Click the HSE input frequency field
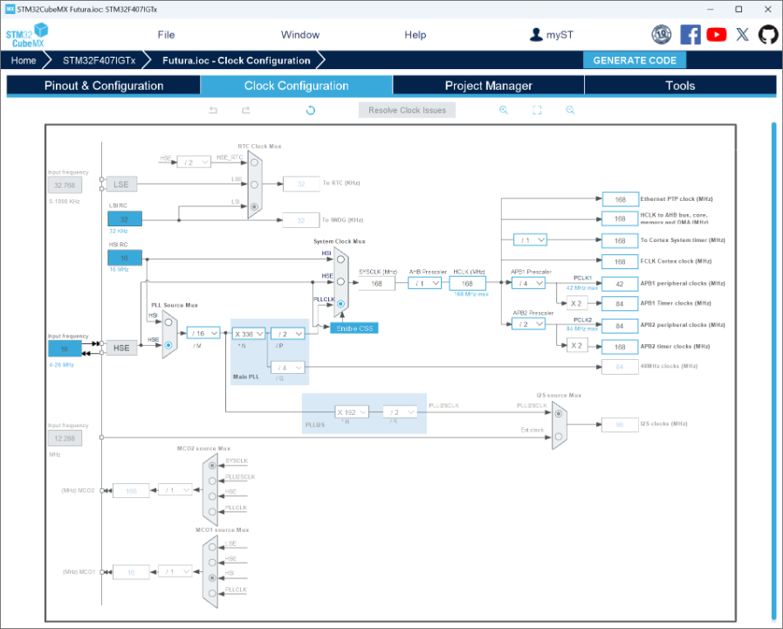Screen dimensions: 783x629 (65, 349)
